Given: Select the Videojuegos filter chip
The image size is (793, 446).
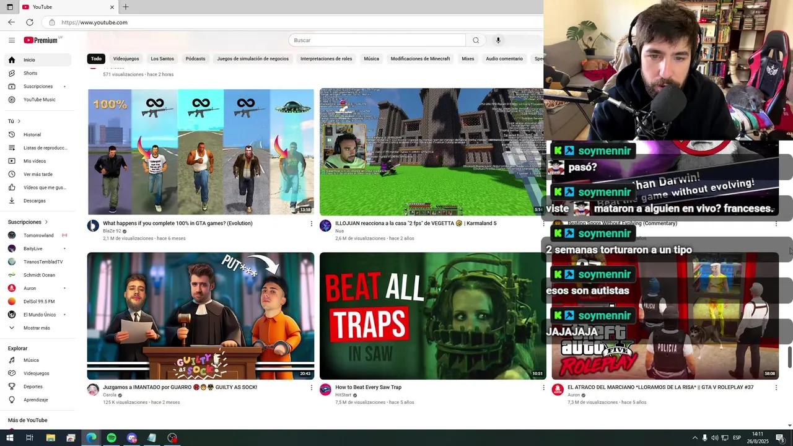Looking at the screenshot, I should (x=126, y=59).
